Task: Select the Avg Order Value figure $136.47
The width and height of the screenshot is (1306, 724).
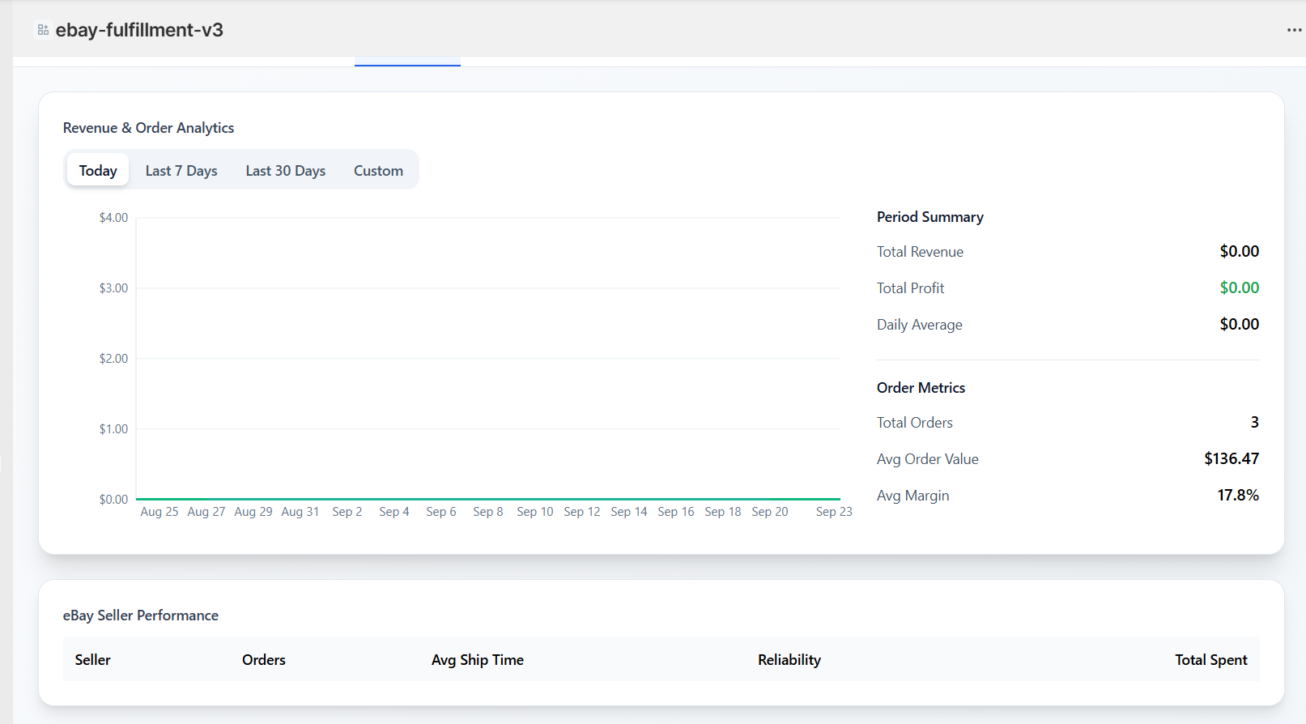Action: point(1231,458)
